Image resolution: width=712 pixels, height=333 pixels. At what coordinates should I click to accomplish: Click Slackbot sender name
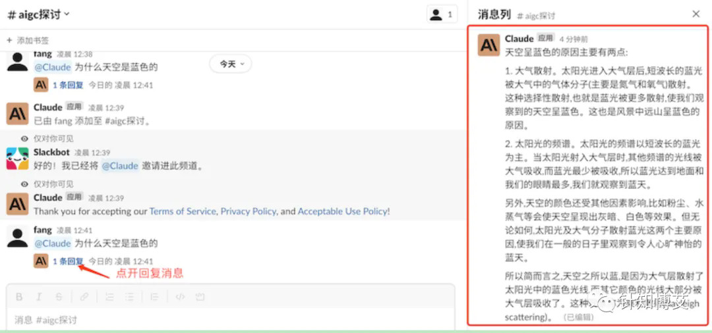click(x=52, y=152)
